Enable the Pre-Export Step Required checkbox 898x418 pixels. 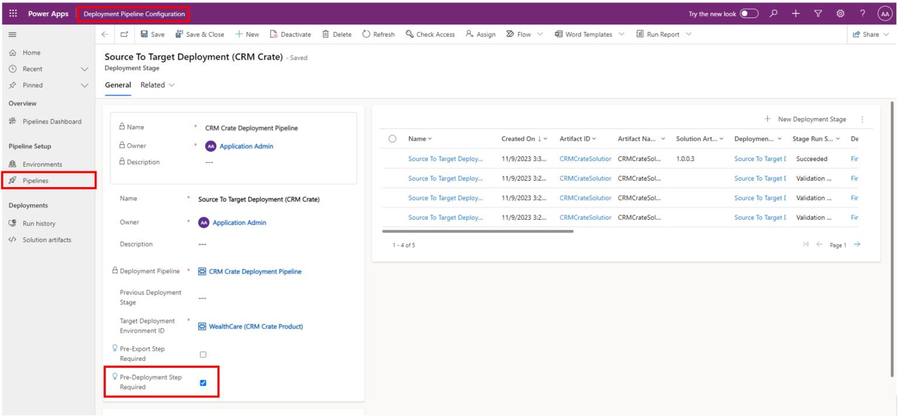pyautogui.click(x=203, y=354)
